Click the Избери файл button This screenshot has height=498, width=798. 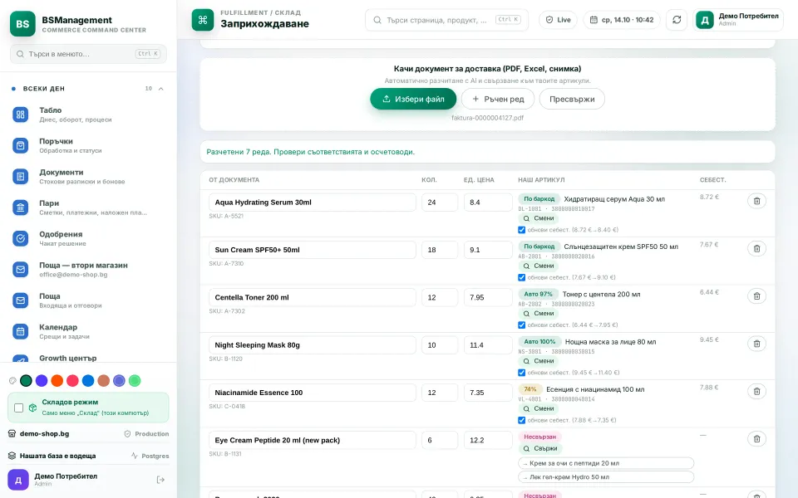(413, 99)
